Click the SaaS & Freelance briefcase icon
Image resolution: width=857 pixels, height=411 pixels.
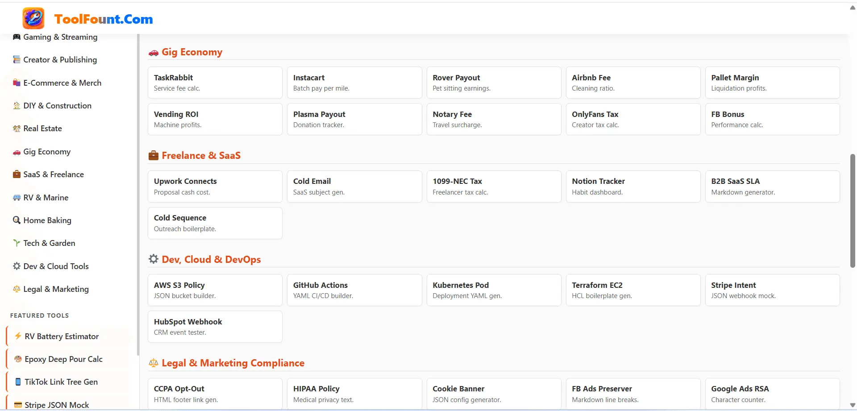[x=17, y=174]
